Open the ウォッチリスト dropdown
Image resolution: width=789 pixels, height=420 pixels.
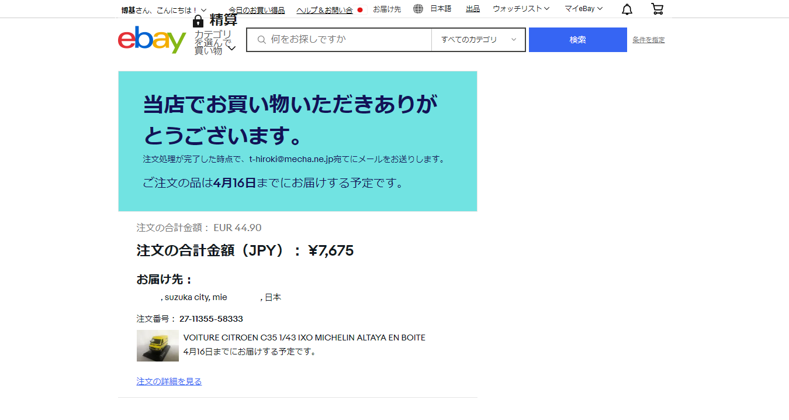click(x=521, y=9)
